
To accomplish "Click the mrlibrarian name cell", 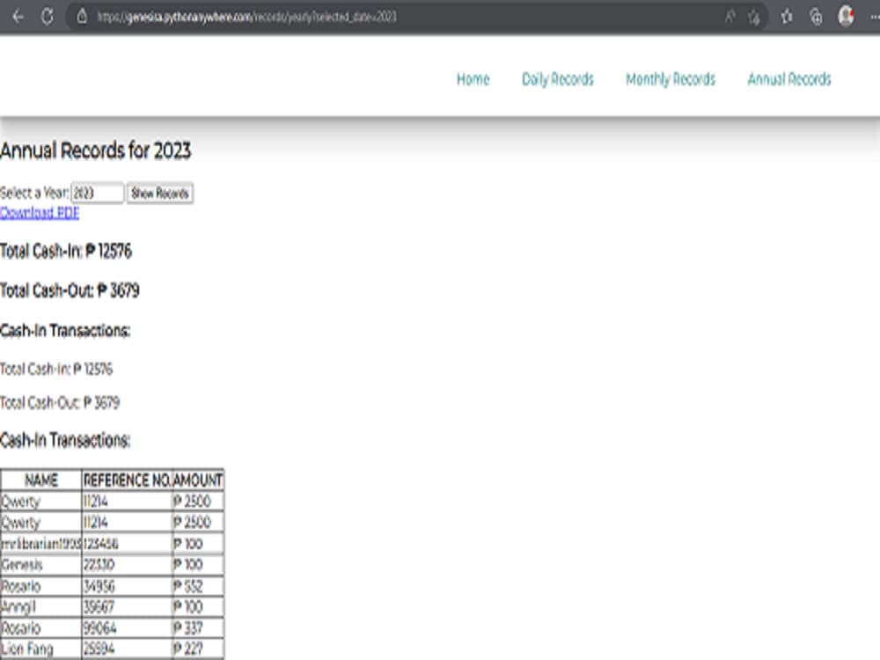I will (x=41, y=543).
